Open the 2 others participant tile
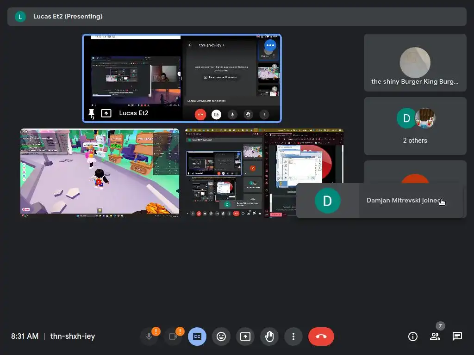The image size is (474, 355). (415, 126)
